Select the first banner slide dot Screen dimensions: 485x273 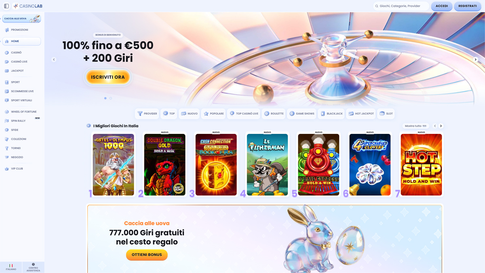(105, 98)
